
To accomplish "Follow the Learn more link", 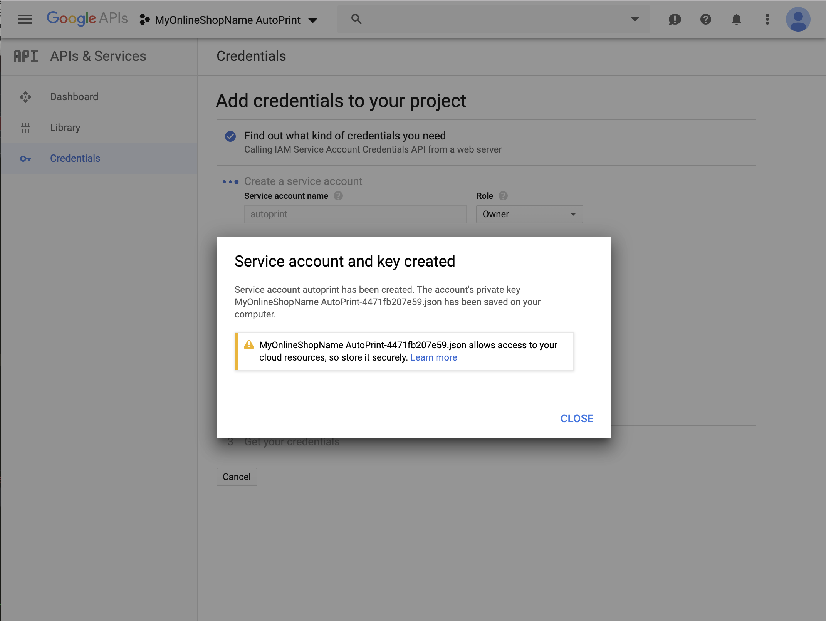I will pos(433,357).
